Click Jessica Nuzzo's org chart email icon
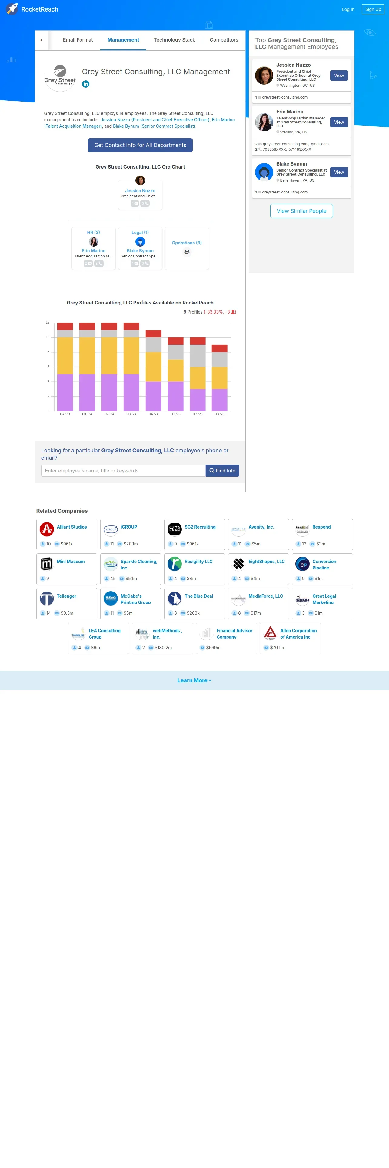The height and width of the screenshot is (1168, 389). tap(135, 203)
